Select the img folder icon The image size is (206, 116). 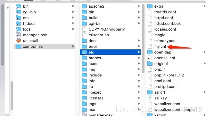pos(84,69)
